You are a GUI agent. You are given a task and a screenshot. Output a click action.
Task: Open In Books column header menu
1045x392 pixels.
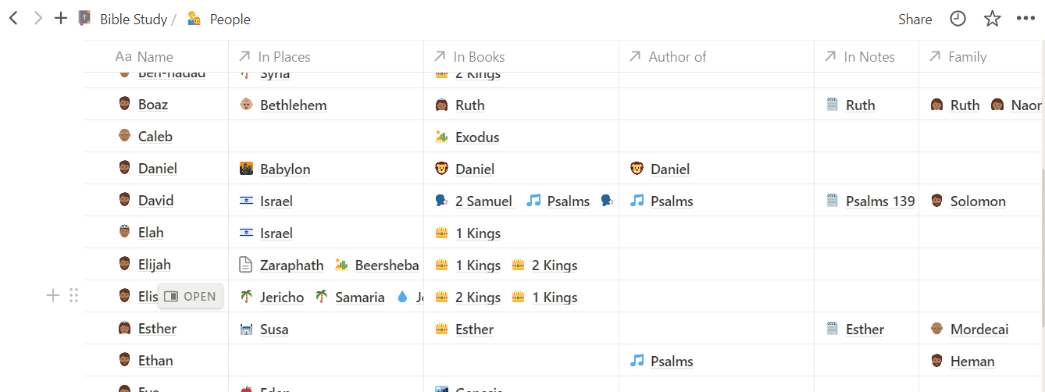click(521, 56)
